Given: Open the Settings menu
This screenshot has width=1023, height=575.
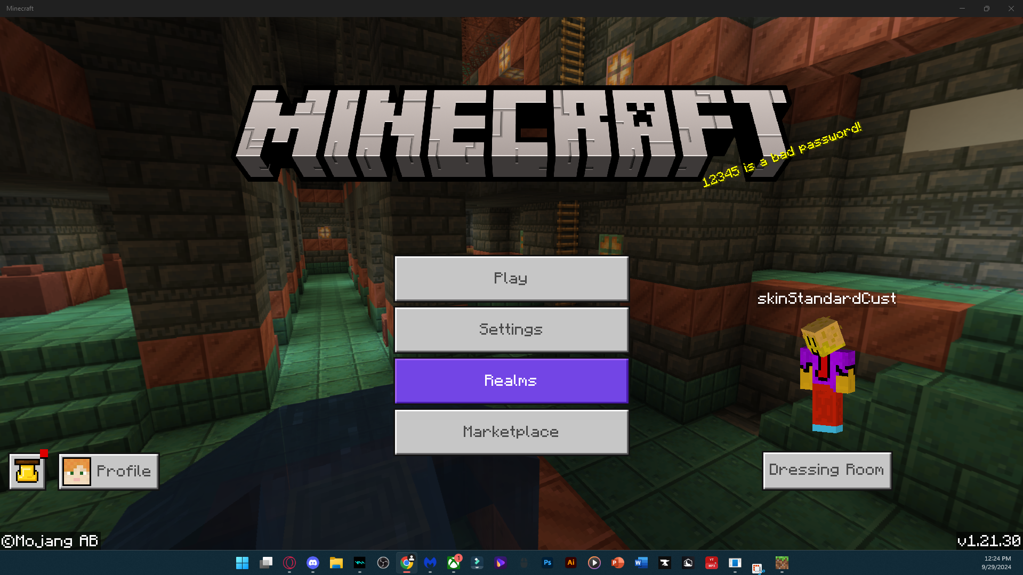Looking at the screenshot, I should point(511,330).
